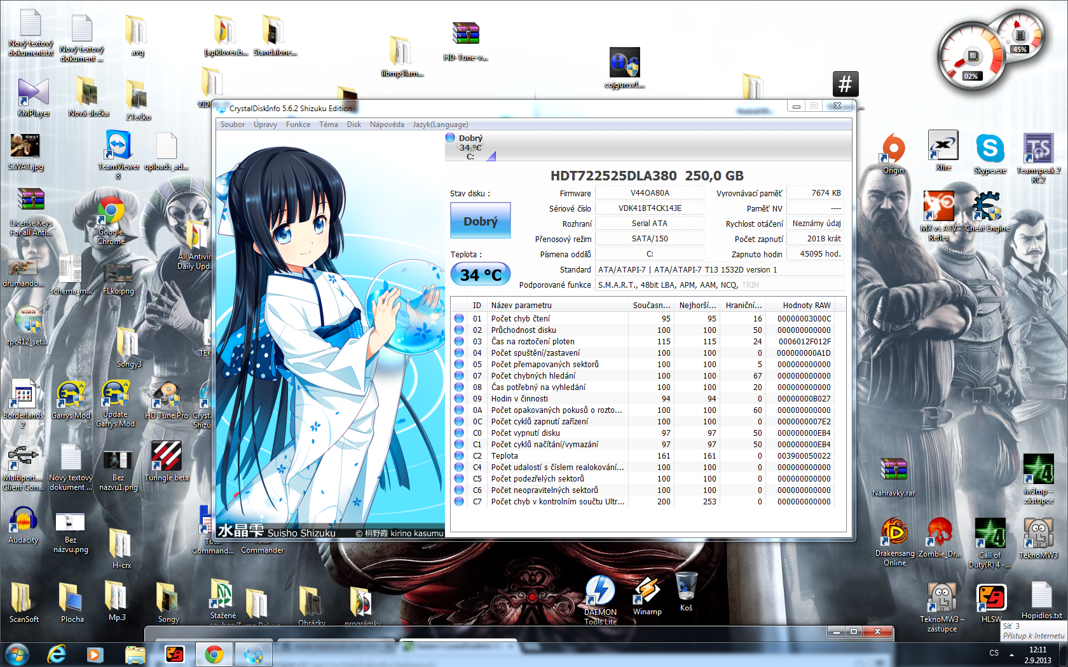Open Drakensang Online desktop icon
The image size is (1068, 667).
click(x=894, y=542)
